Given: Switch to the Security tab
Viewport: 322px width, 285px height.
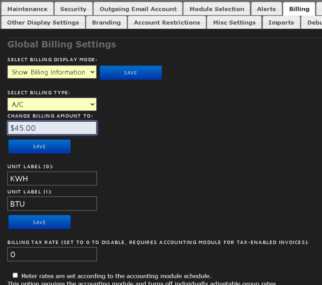Looking at the screenshot, I should tap(73, 9).
